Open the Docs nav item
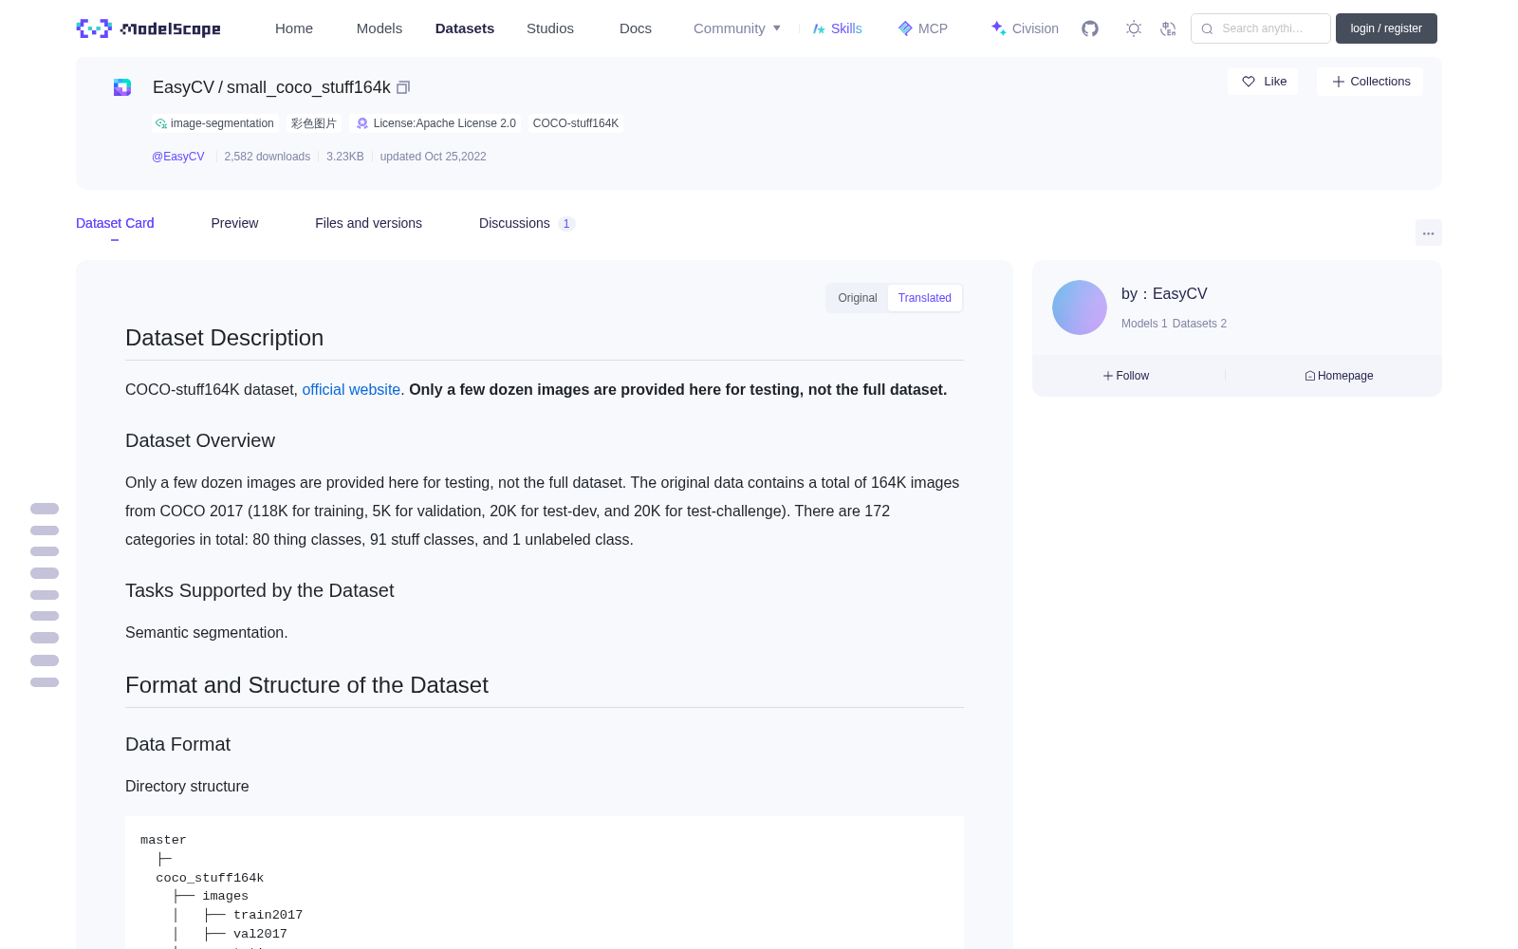Image resolution: width=1518 pixels, height=949 pixels. 636,28
